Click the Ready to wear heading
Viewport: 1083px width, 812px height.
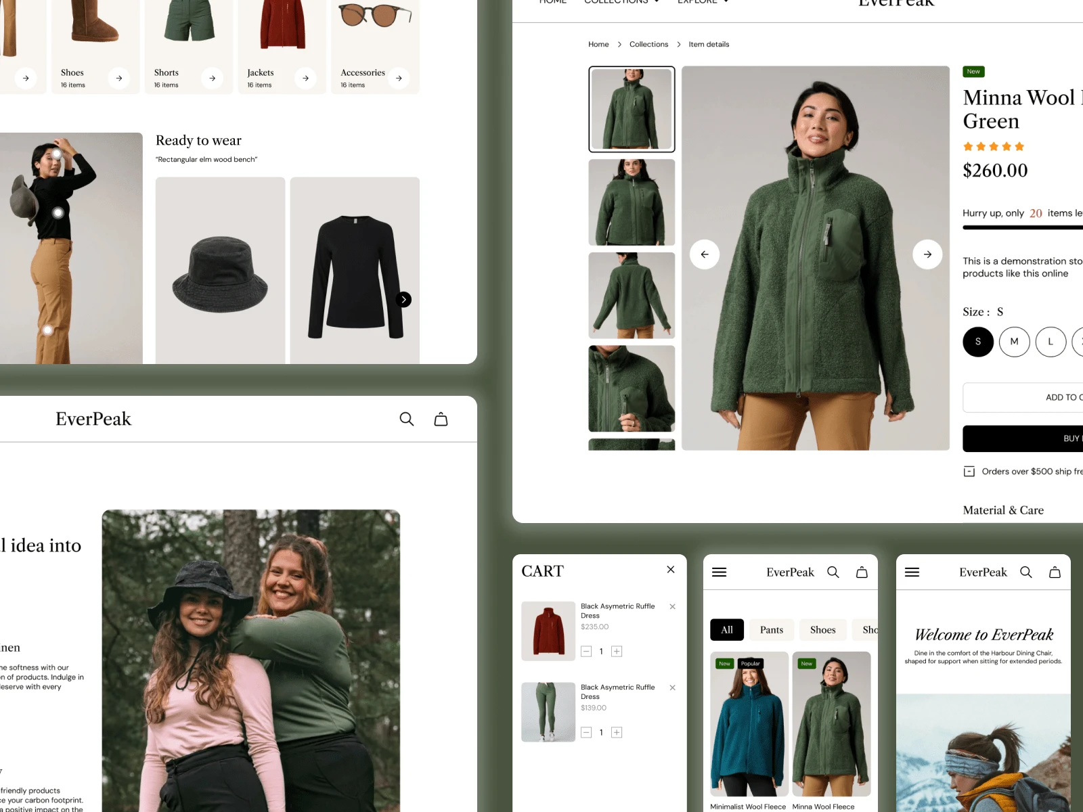198,141
